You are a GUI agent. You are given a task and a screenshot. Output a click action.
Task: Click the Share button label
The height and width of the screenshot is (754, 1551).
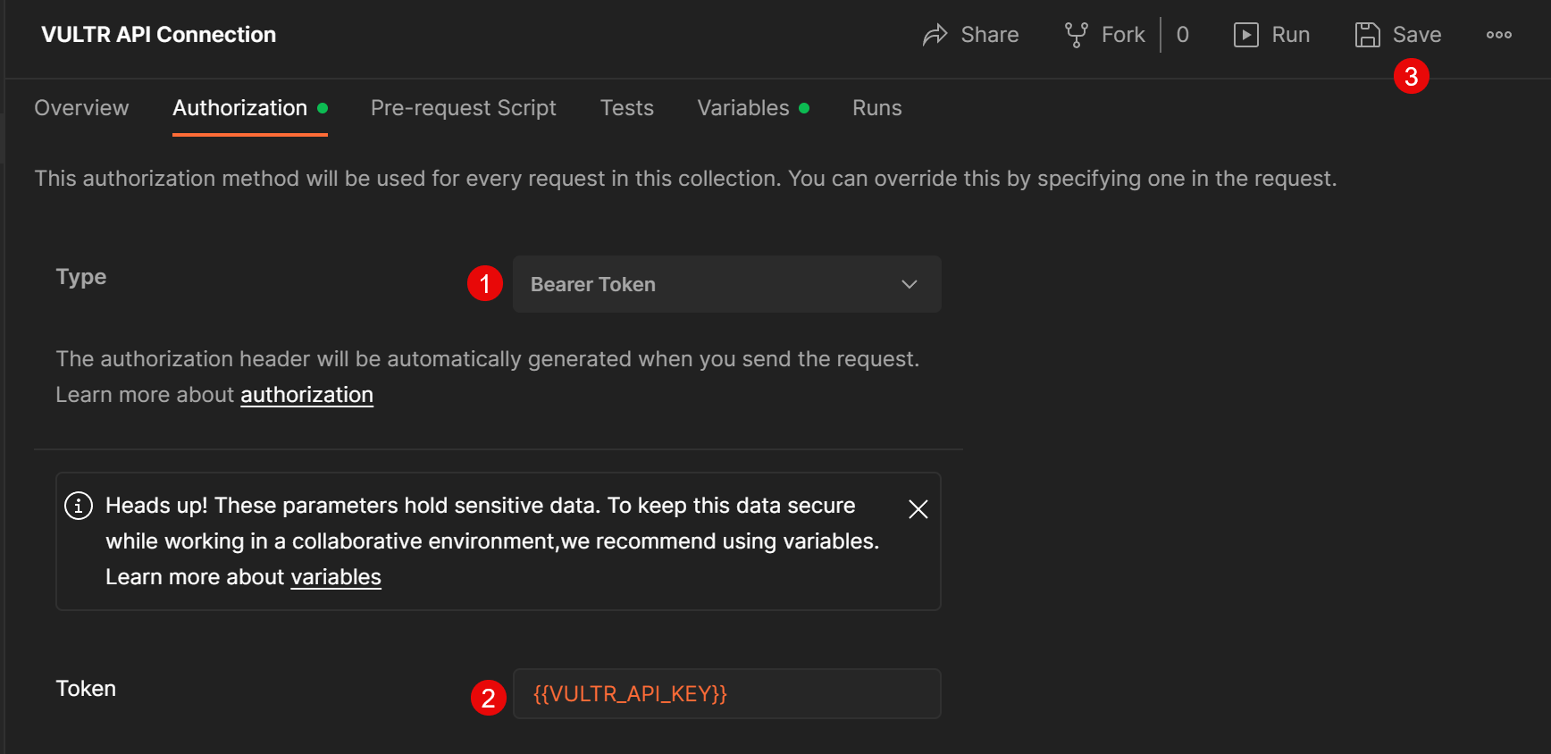point(989,35)
